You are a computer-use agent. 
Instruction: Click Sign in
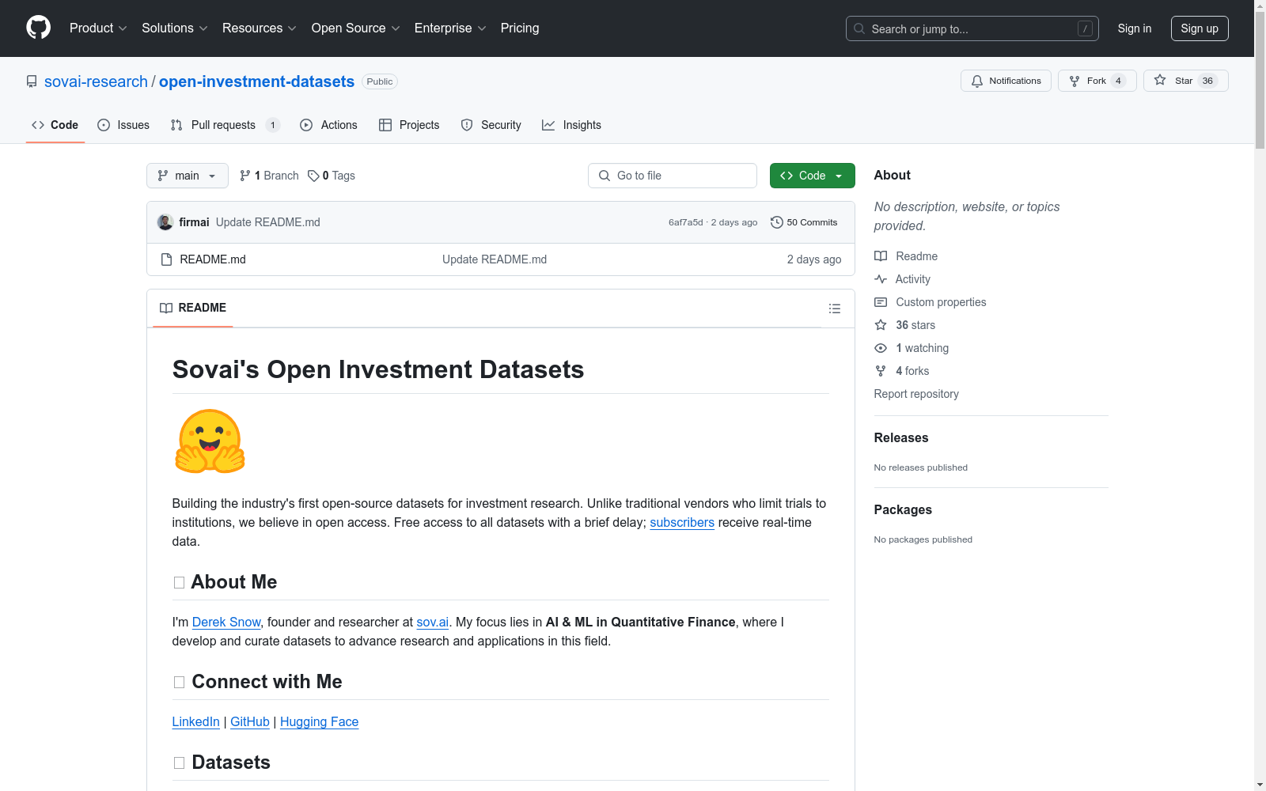pos(1134,28)
